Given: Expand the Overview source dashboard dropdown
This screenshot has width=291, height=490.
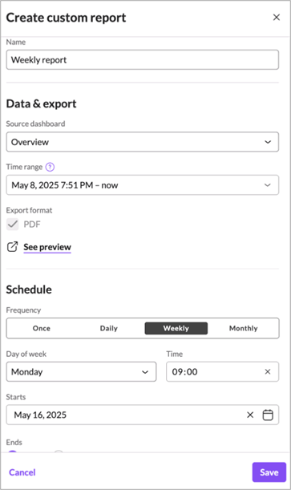Looking at the screenshot, I should point(143,142).
